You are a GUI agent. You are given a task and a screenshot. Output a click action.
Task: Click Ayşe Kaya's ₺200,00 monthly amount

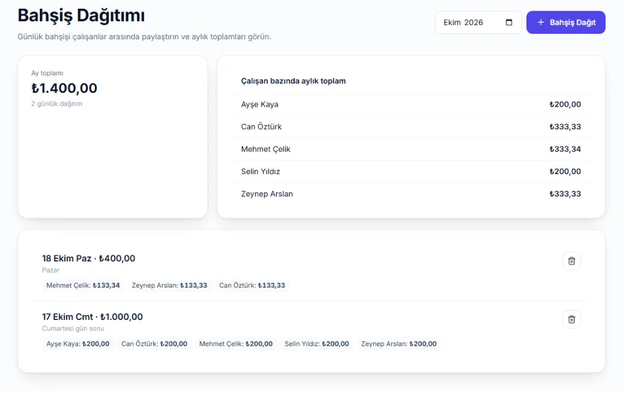[x=565, y=104]
